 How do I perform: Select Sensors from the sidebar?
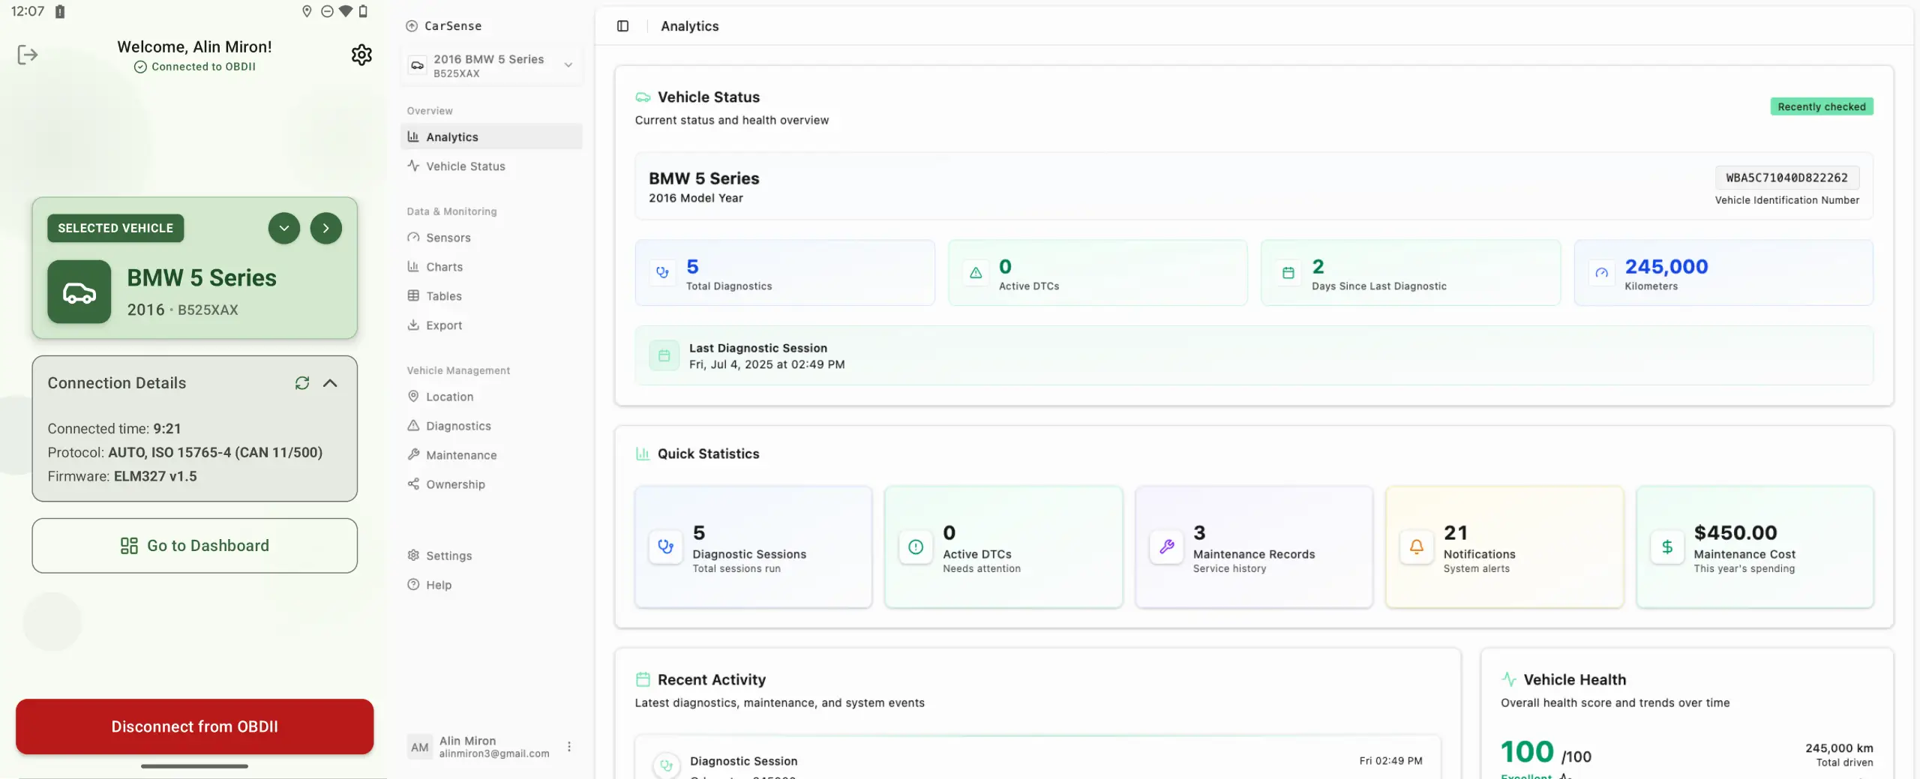click(x=448, y=238)
